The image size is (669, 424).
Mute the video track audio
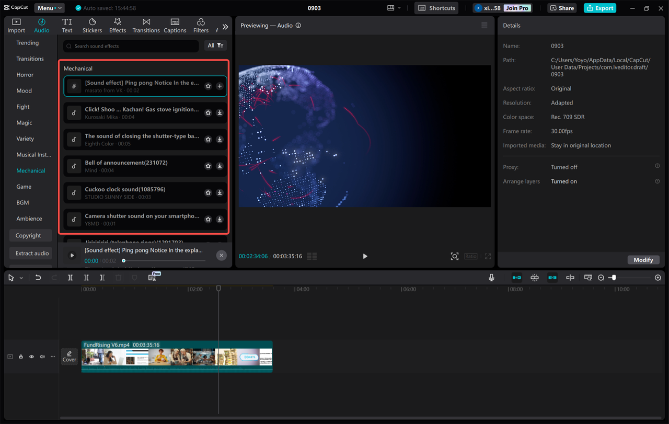(42, 356)
